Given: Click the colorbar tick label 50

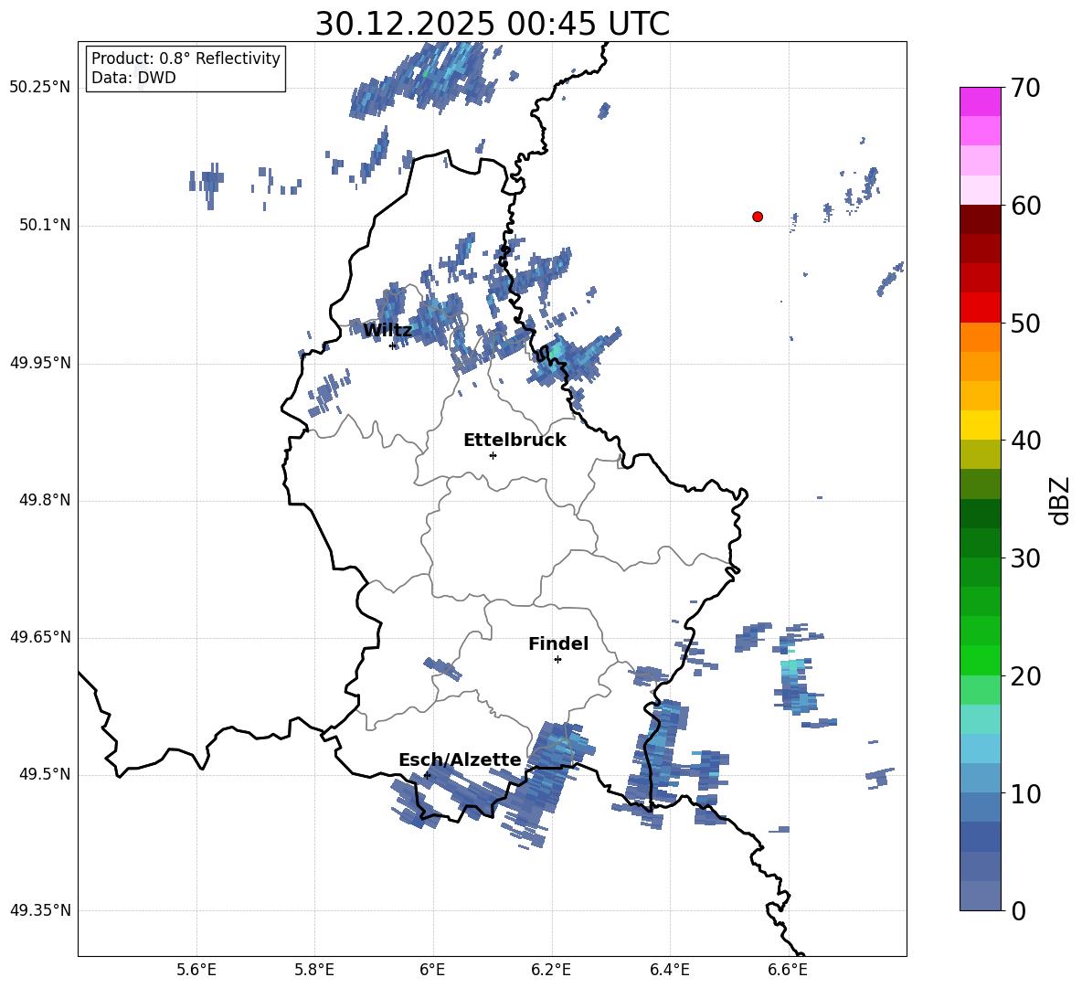Looking at the screenshot, I should click(x=1025, y=323).
